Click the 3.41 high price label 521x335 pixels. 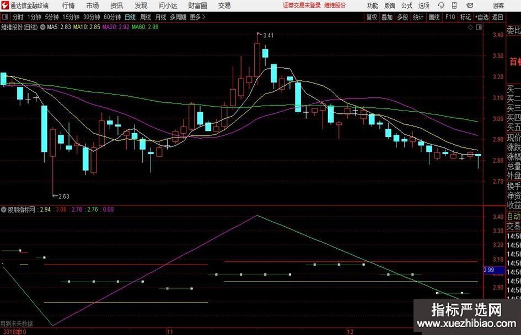tap(268, 36)
